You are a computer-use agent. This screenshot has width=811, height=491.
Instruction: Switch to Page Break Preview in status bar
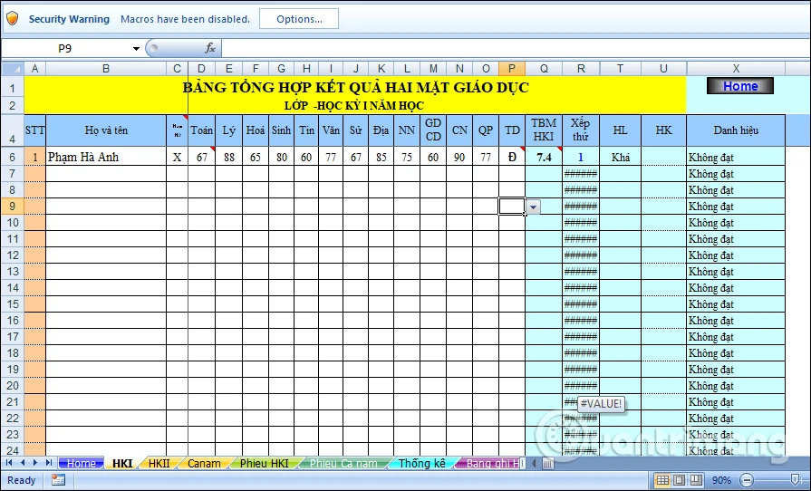(696, 480)
